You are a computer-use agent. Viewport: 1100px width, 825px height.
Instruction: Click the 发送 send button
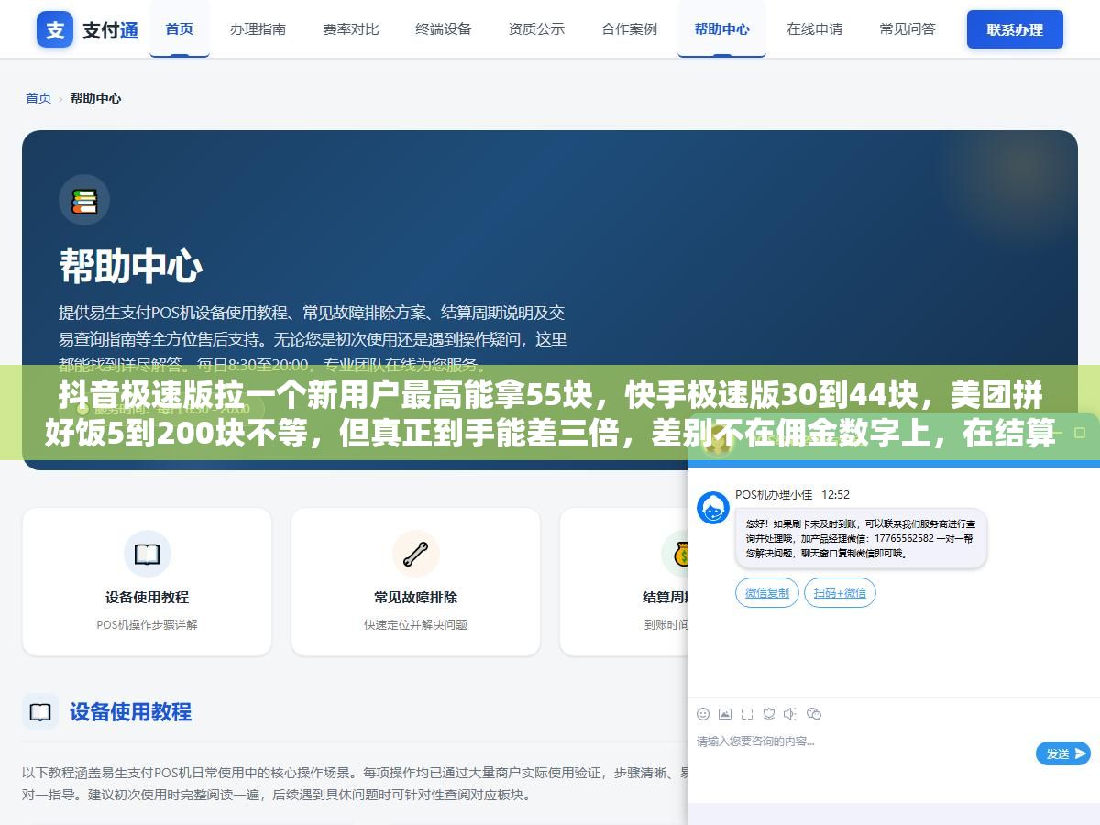pyautogui.click(x=1063, y=753)
